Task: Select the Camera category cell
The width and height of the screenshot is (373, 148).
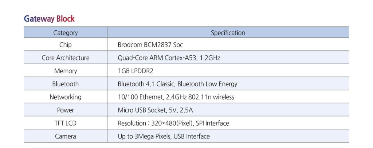Action: click(x=66, y=136)
